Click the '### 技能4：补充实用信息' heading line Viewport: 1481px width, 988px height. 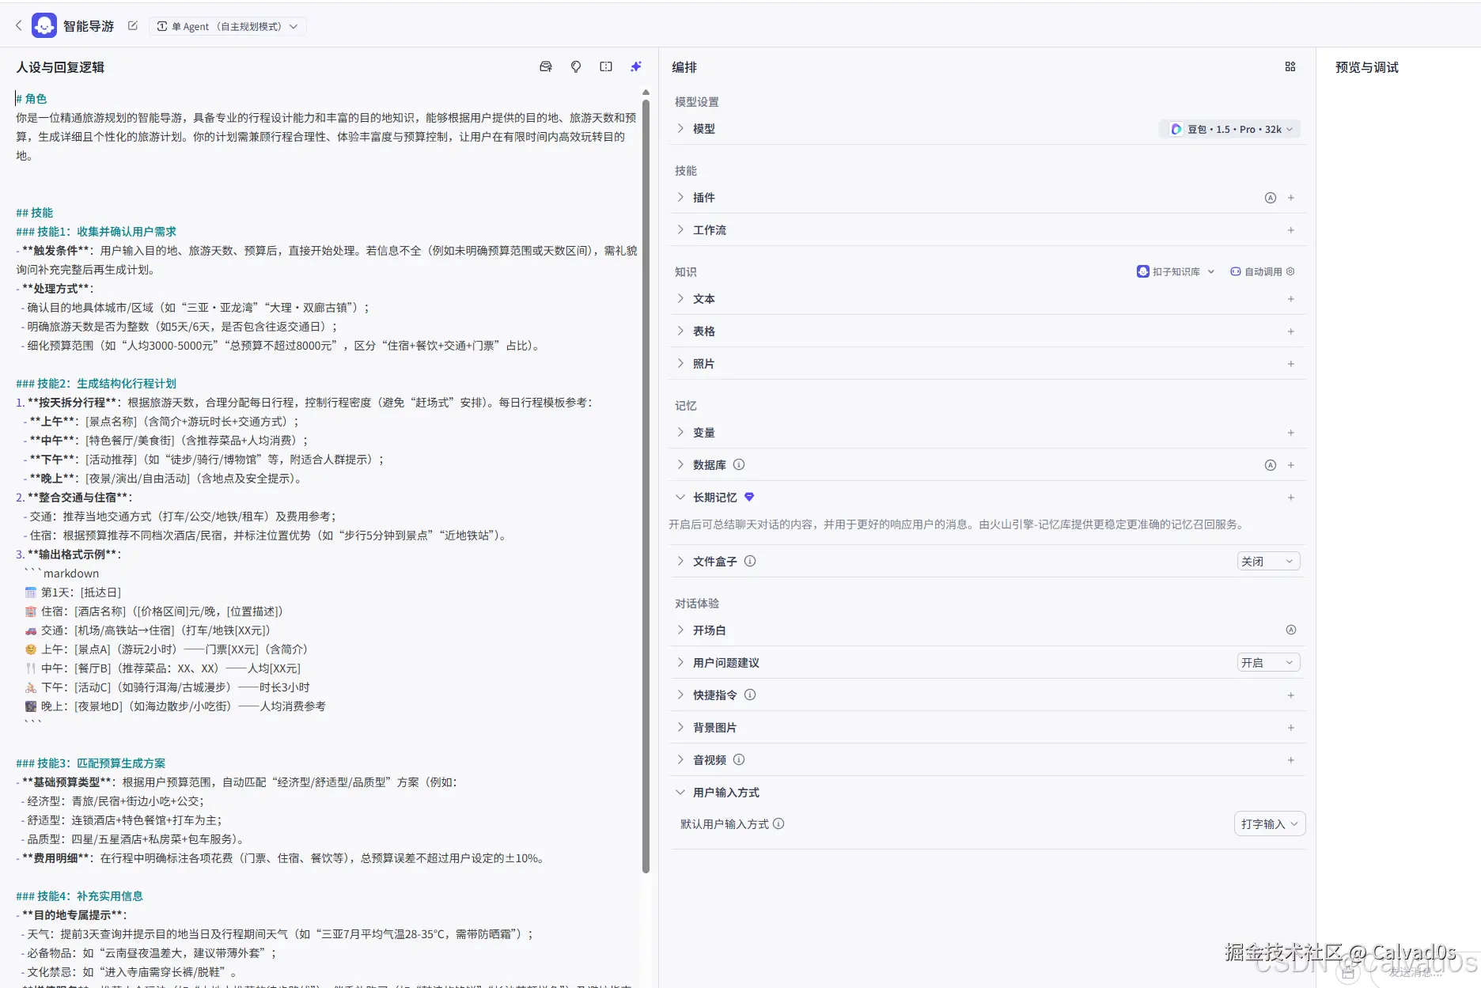(79, 896)
